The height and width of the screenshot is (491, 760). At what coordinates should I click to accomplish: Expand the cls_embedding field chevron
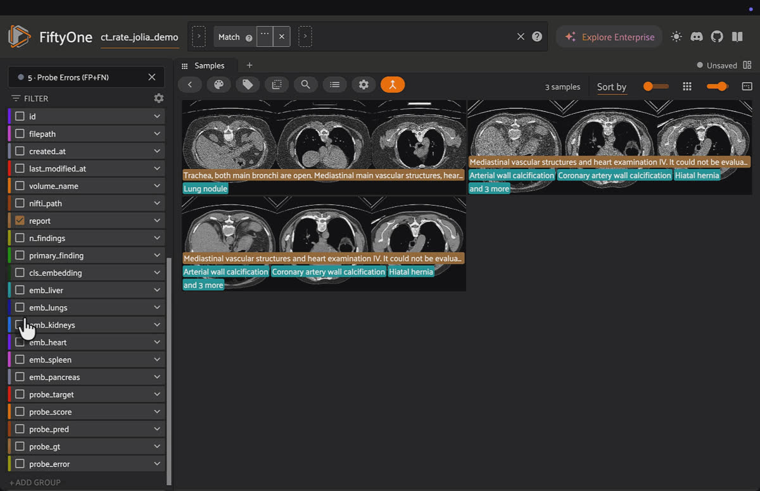(157, 273)
